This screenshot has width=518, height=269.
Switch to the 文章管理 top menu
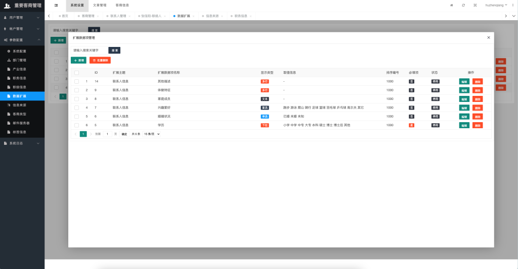pyautogui.click(x=100, y=5)
